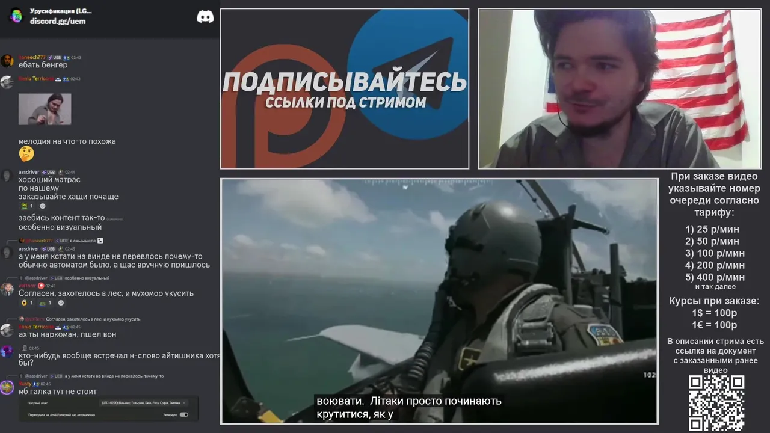
Task: Click Ennio Terricone's avatar by 'ах ты наркоман'
Action: click(x=7, y=330)
